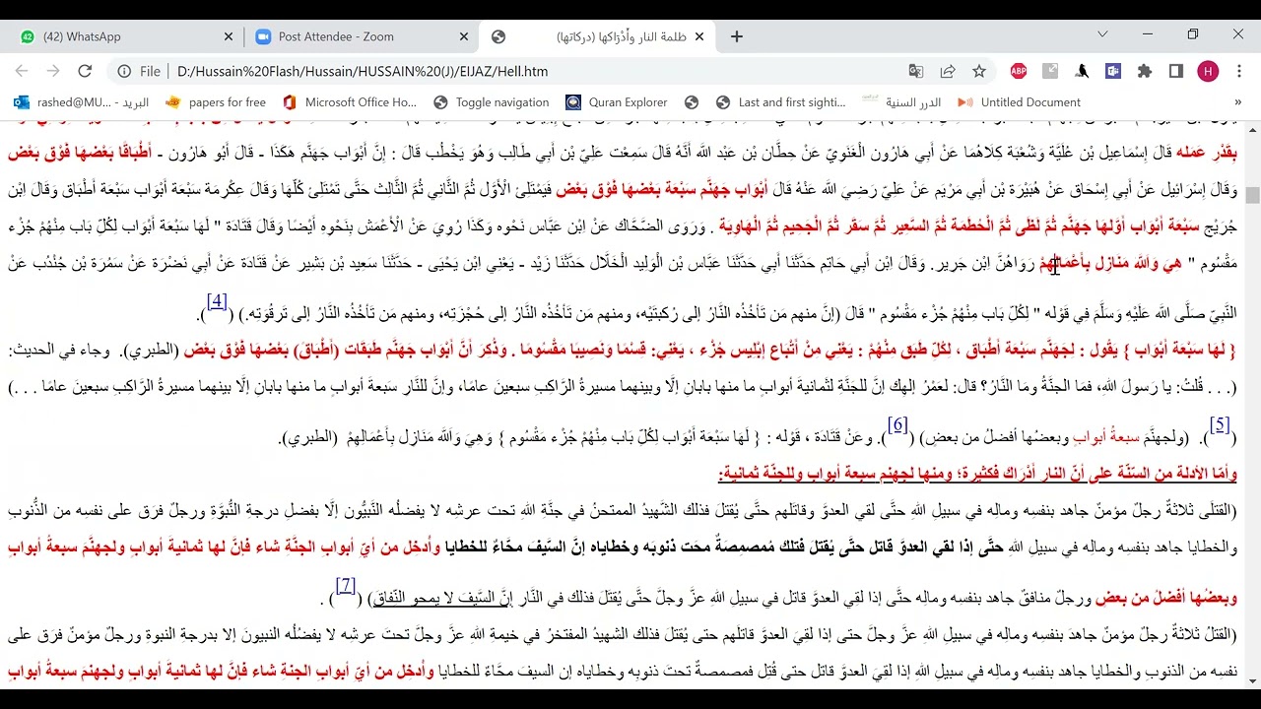This screenshot has height=709, width=1261.
Task: Switch to the Post Attendee - Zoom tab
Action: 359,36
